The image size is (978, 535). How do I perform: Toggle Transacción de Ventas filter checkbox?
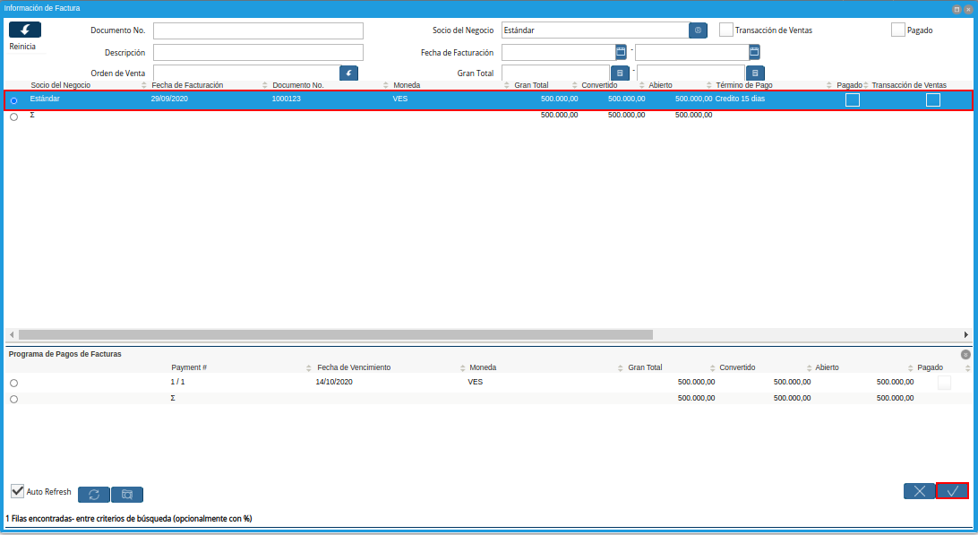tap(726, 30)
